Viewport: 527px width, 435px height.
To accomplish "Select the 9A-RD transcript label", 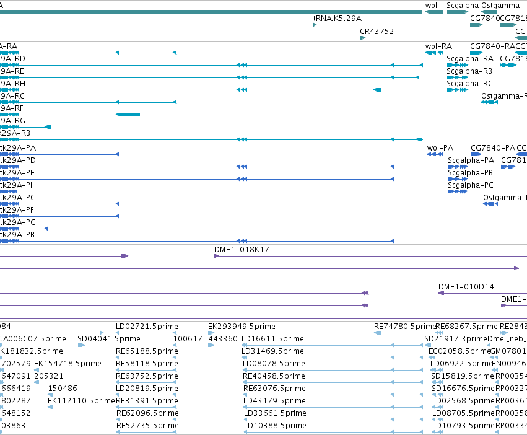I will click(13, 58).
